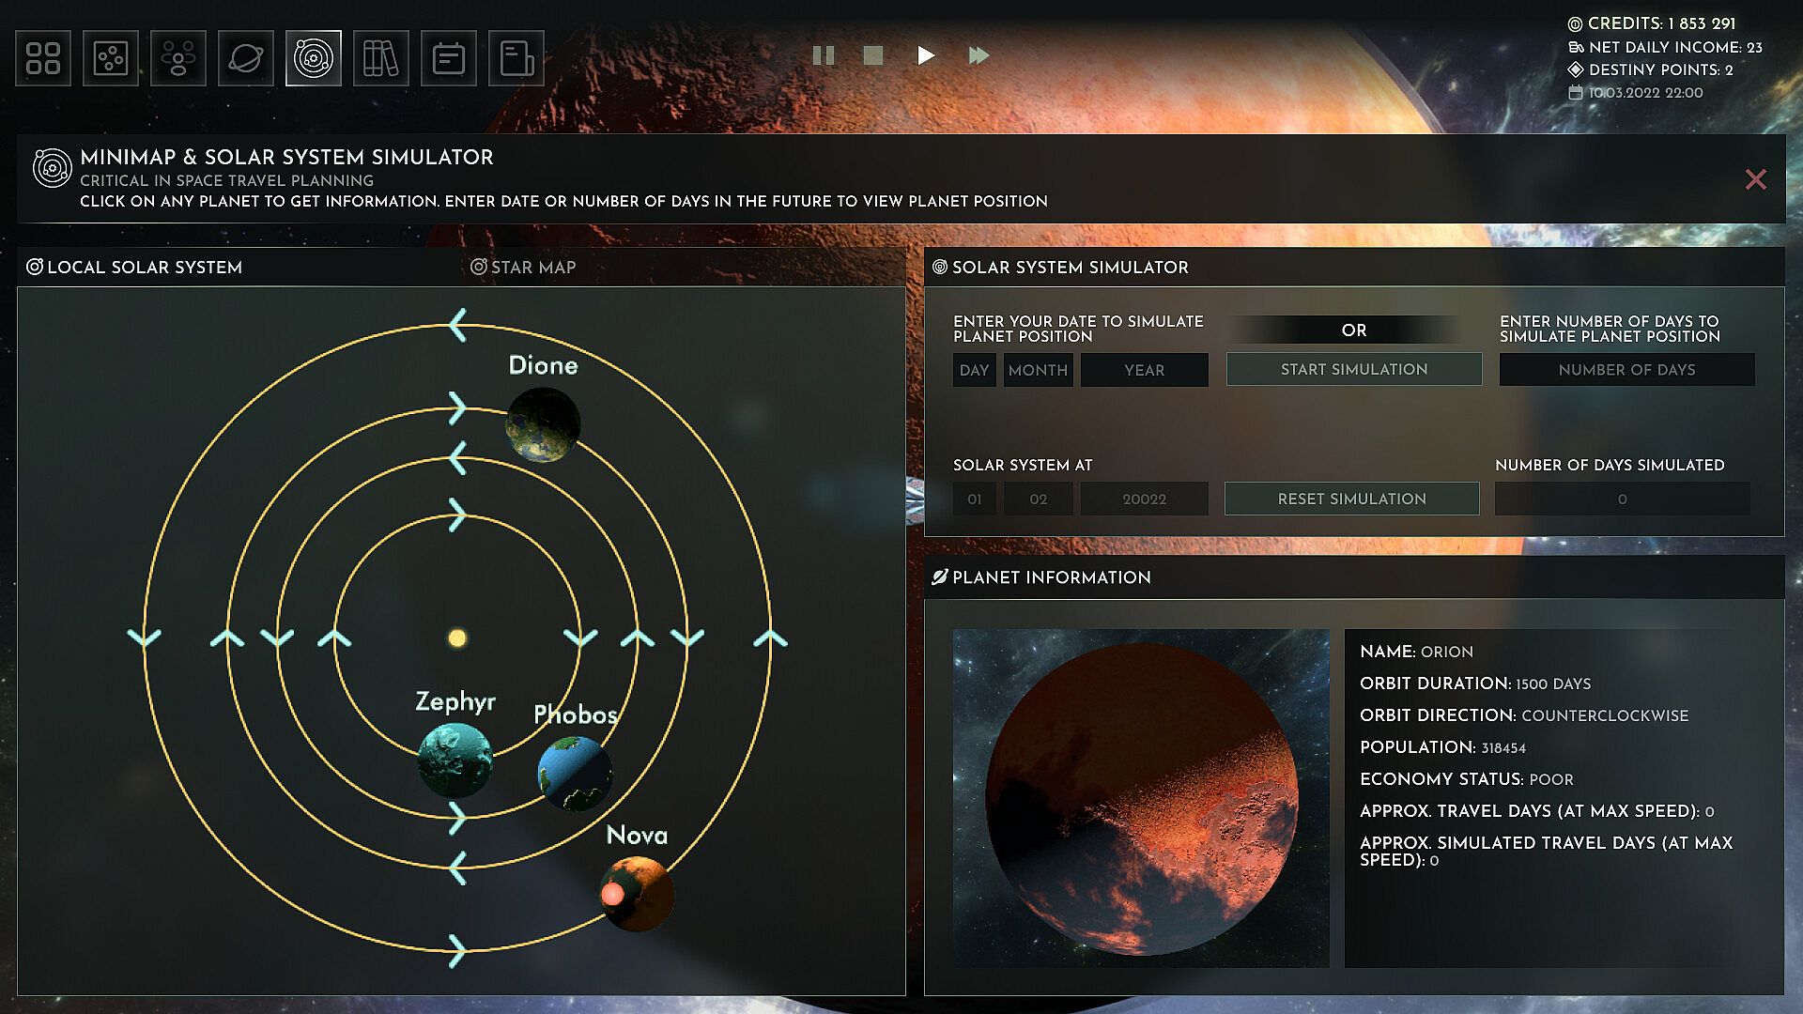
Task: Click the Reset Simulation button
Action: click(x=1351, y=499)
